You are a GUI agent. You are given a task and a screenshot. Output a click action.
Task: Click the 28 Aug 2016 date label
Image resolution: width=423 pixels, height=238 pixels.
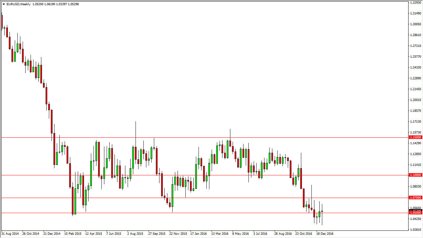(x=283, y=234)
